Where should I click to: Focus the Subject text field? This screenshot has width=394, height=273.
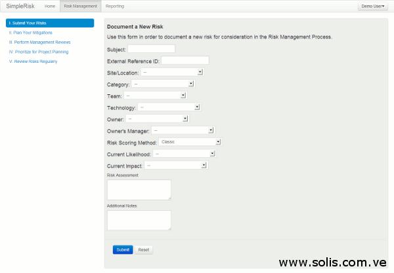coord(151,48)
